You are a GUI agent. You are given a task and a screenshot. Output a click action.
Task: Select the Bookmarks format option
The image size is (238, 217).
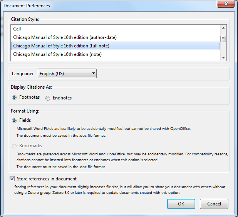tap(14, 146)
